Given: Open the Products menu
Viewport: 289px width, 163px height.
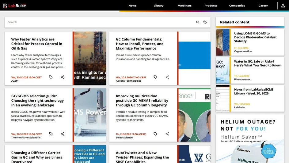Looking at the screenshot, I should [211, 6].
